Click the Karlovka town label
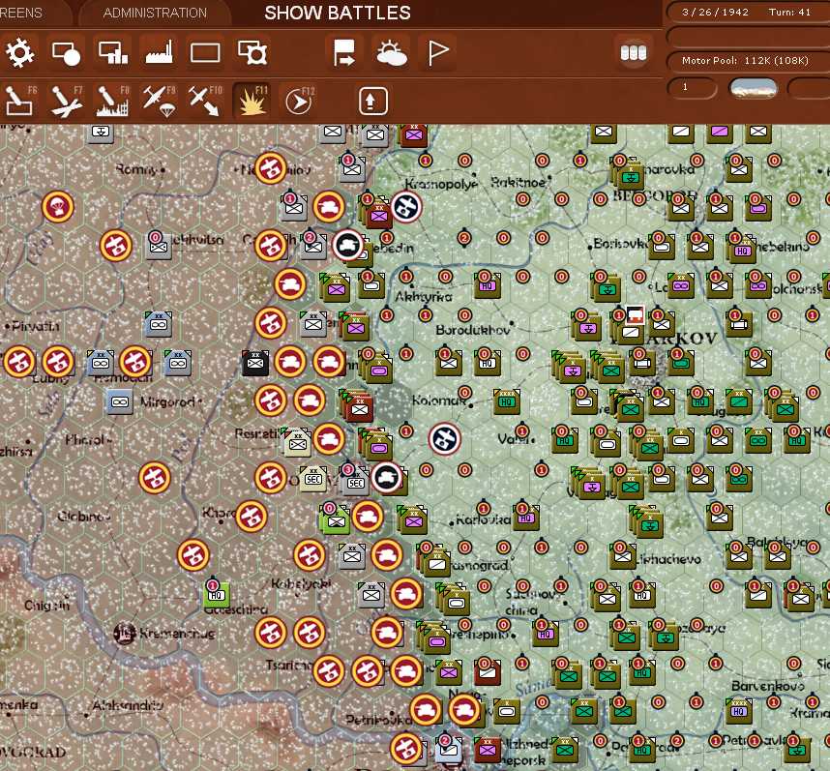830x771 pixels. pos(482,520)
